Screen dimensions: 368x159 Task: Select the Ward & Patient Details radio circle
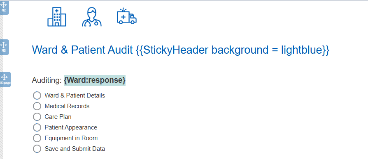37,95
